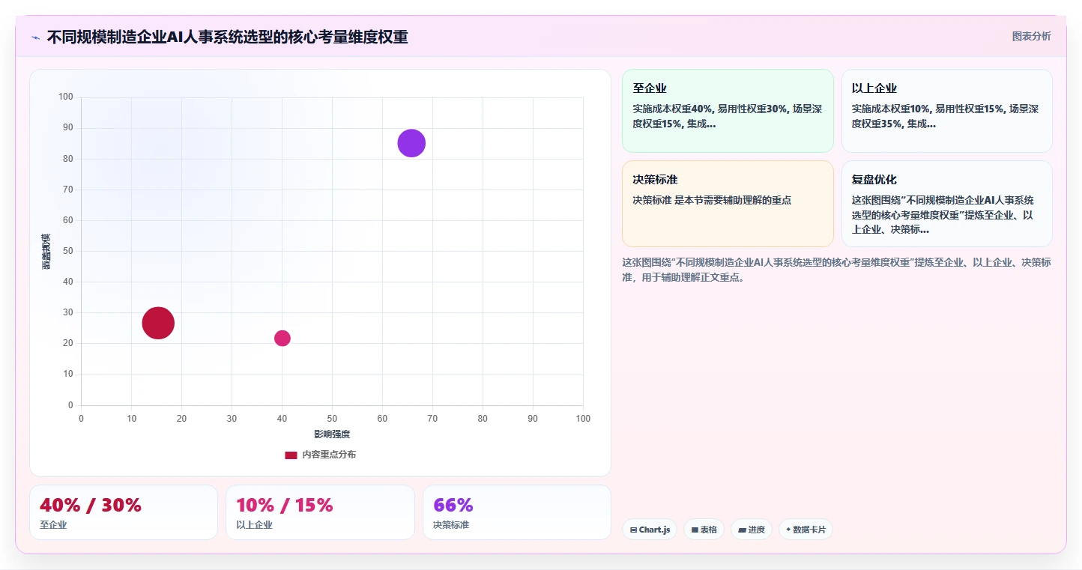Image resolution: width=1082 pixels, height=570 pixels.
Task: Click the 至企业 label under 40% / 30%
Action: [53, 525]
